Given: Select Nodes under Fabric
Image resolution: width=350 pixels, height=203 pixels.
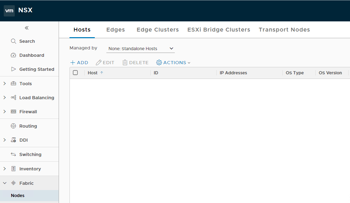Looking at the screenshot, I should pyautogui.click(x=29, y=195).
